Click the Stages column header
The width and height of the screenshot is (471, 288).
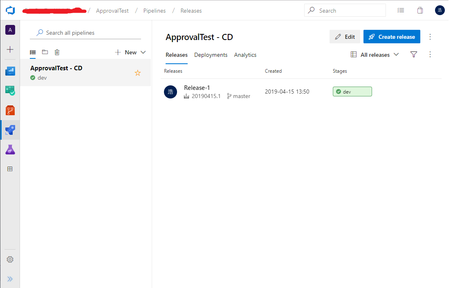(x=340, y=71)
